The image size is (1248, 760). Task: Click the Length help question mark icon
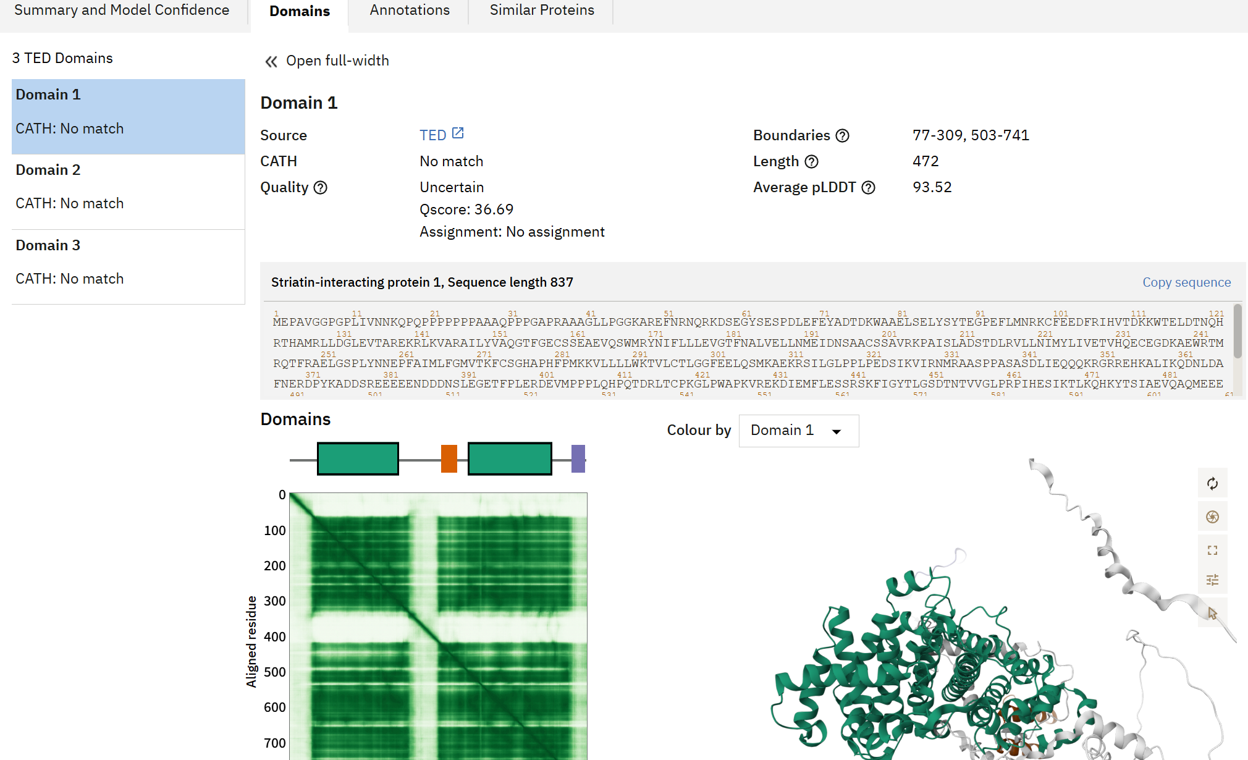click(811, 161)
